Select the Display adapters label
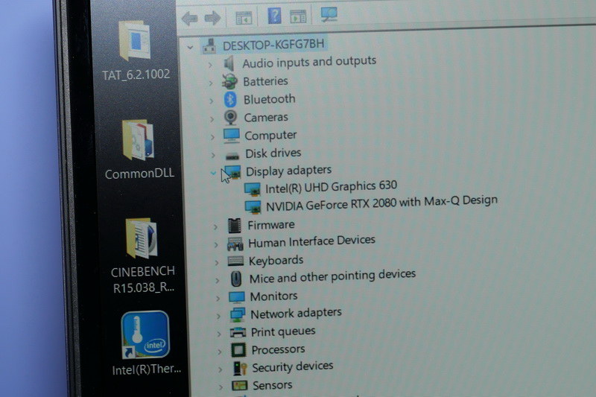Image resolution: width=596 pixels, height=397 pixels. coord(288,171)
